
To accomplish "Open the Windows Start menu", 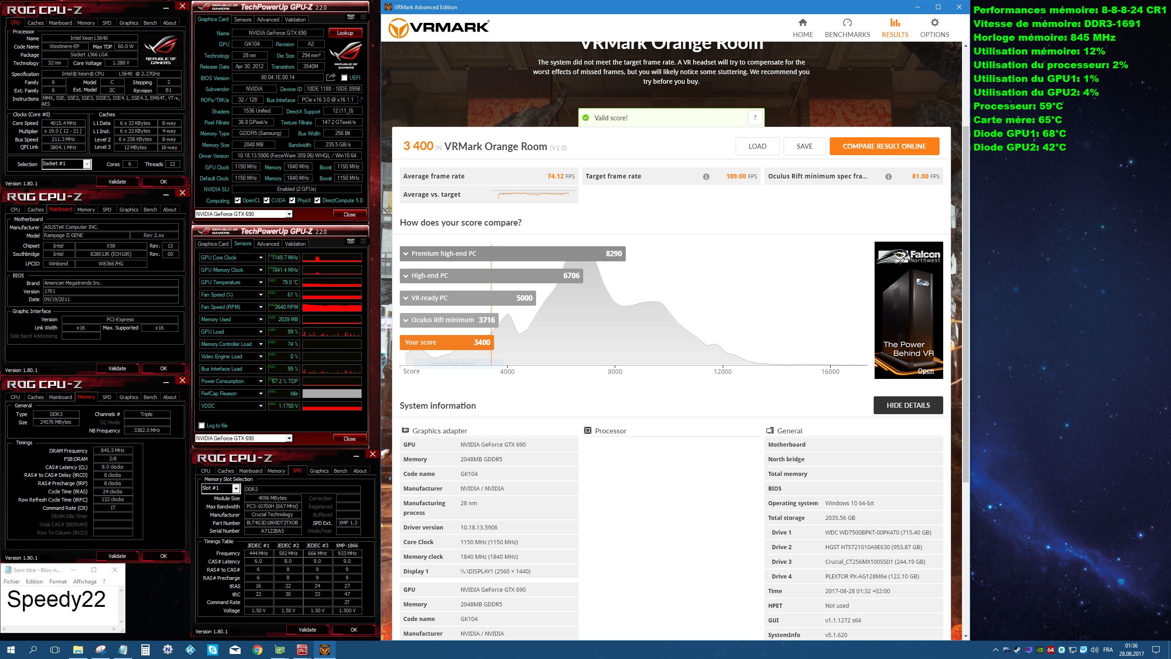I will pos(11,650).
